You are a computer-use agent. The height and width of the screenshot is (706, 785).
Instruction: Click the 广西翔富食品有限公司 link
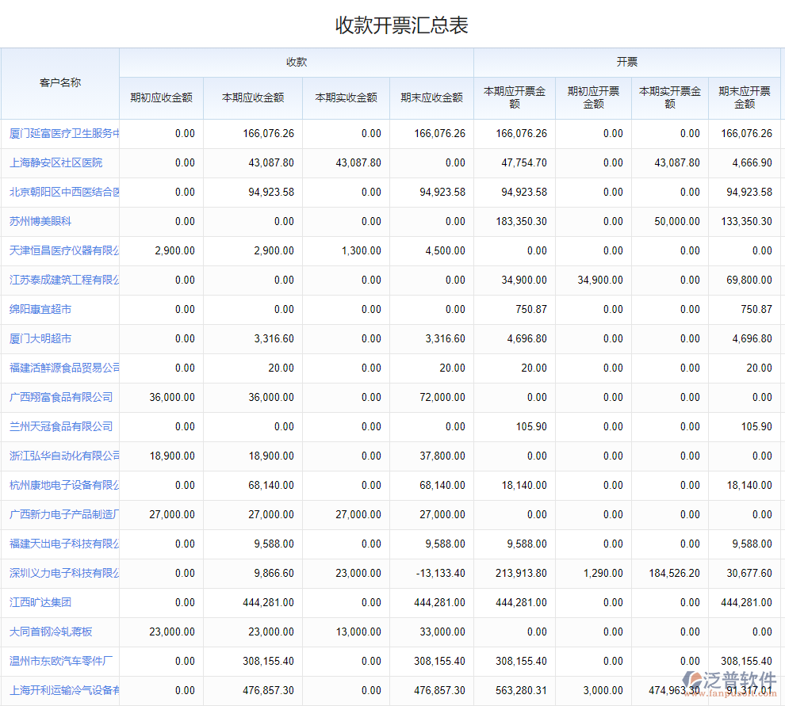click(x=61, y=397)
